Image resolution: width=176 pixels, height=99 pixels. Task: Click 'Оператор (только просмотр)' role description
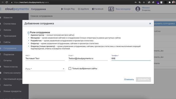(86, 48)
